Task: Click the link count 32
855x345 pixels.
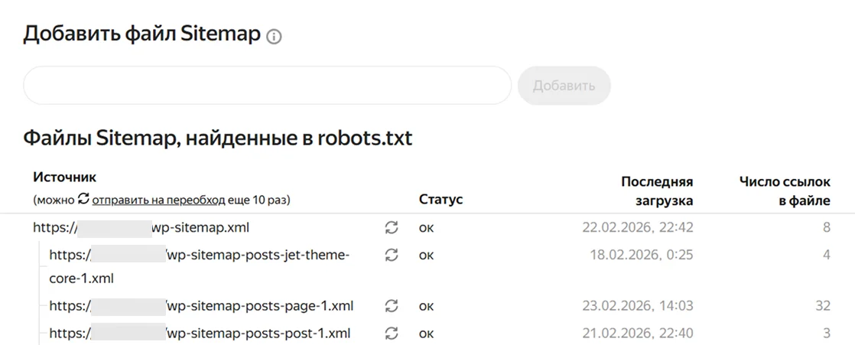Action: pyautogui.click(x=822, y=306)
